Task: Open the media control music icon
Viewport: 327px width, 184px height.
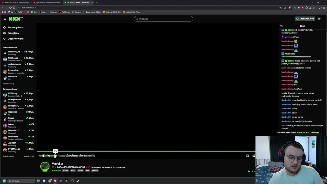Action: 320,8
